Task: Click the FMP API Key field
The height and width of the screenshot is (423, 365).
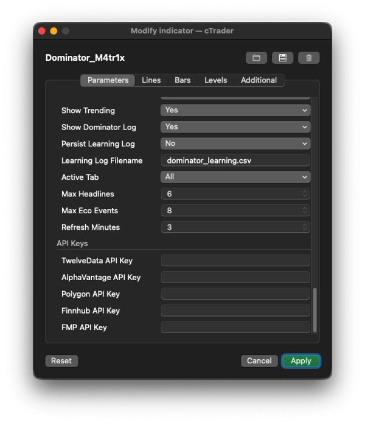Action: 235,327
